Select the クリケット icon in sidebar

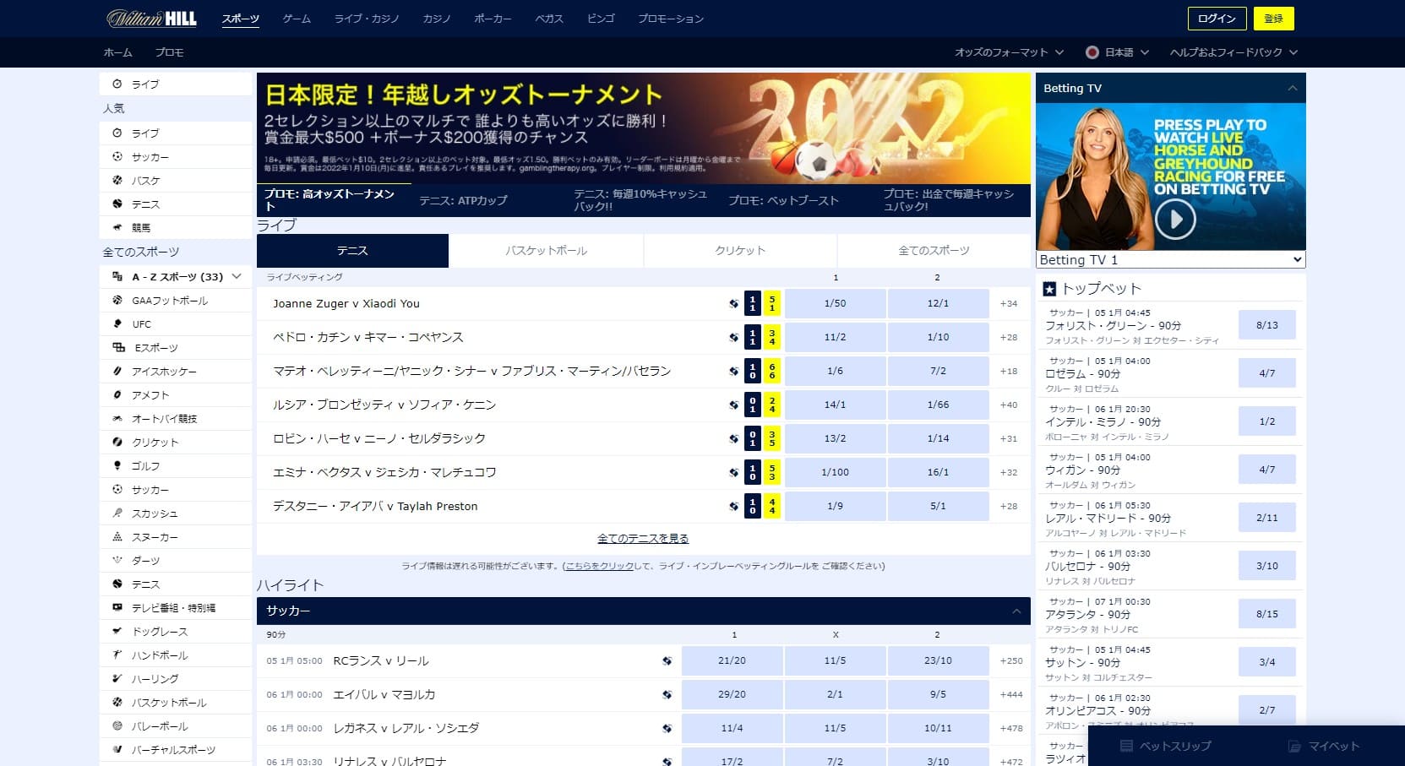coord(117,442)
